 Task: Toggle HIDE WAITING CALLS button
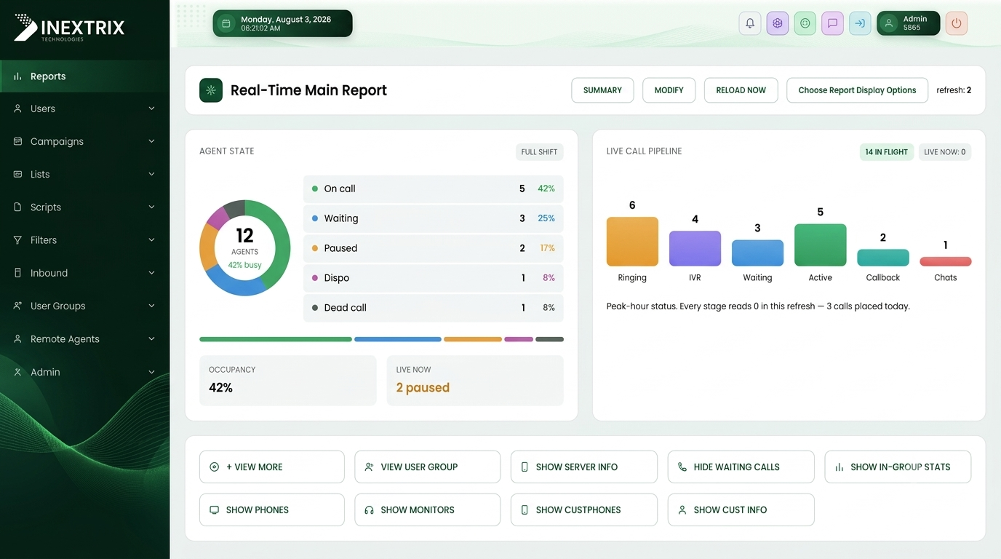741,467
